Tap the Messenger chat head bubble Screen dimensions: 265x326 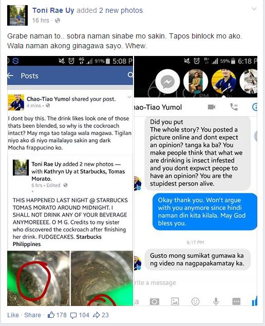(x=167, y=82)
